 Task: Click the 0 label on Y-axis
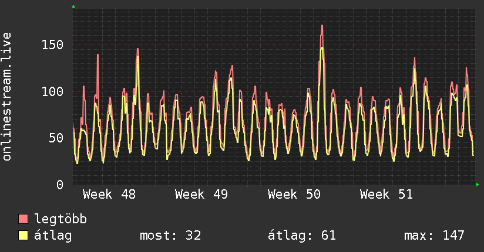point(60,185)
